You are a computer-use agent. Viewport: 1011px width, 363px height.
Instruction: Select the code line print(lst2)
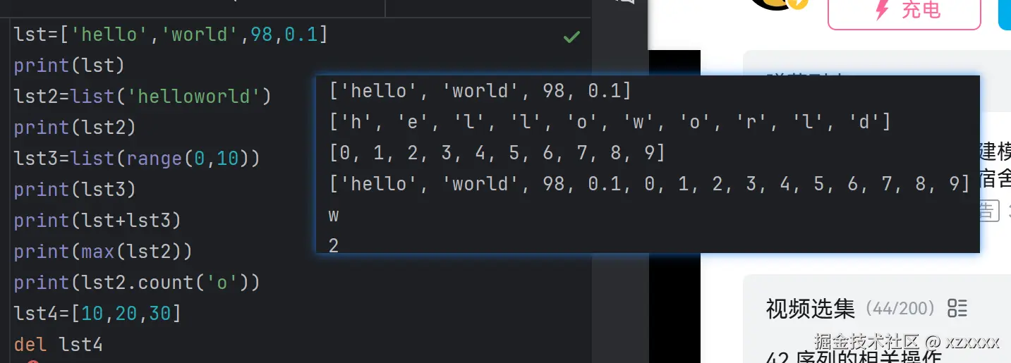click(75, 127)
